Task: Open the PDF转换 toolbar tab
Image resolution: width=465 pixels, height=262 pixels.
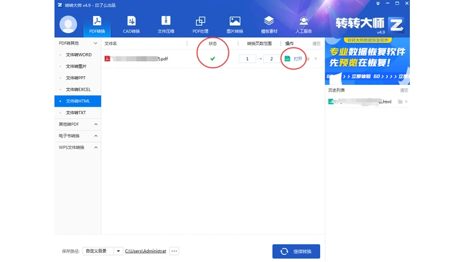Action: pos(97,25)
